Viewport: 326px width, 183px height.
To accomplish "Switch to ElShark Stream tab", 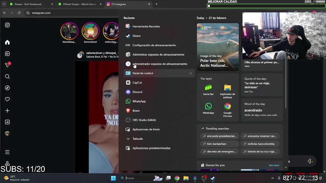I will [x=80, y=4].
